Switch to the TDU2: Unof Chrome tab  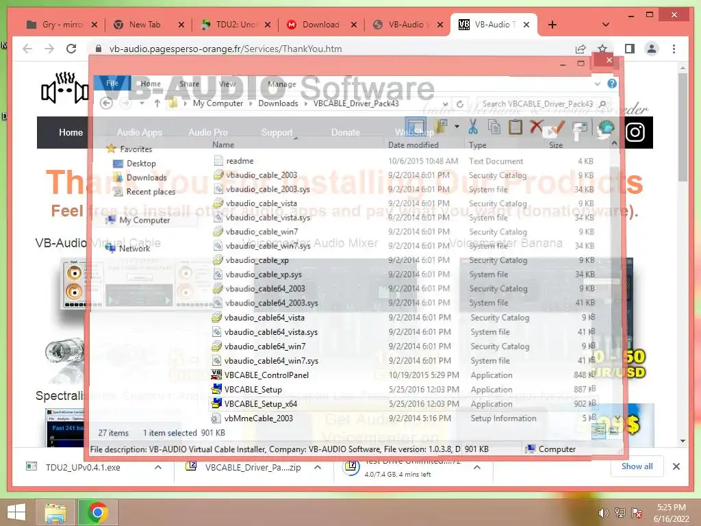[x=236, y=25]
